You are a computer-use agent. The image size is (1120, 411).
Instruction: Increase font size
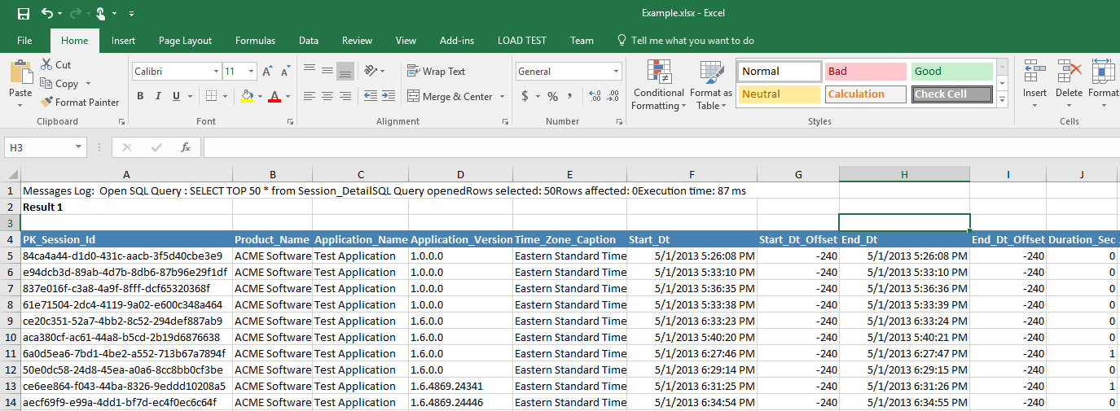point(268,72)
